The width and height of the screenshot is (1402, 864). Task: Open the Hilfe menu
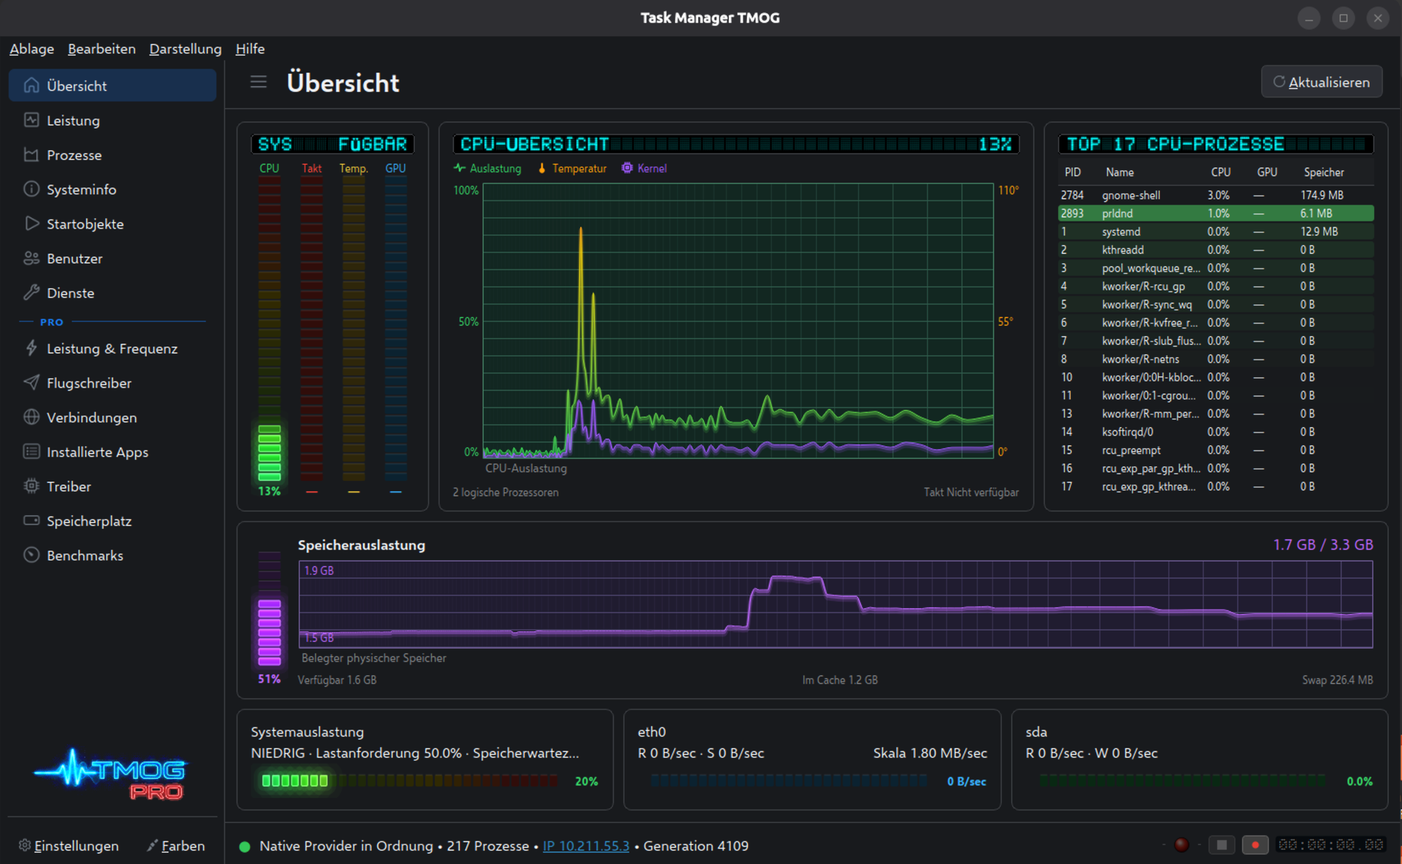tap(250, 49)
